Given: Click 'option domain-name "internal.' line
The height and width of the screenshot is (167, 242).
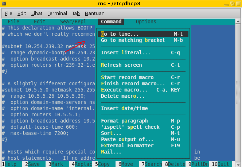Looking at the screenshot, I should [x=48, y=108].
